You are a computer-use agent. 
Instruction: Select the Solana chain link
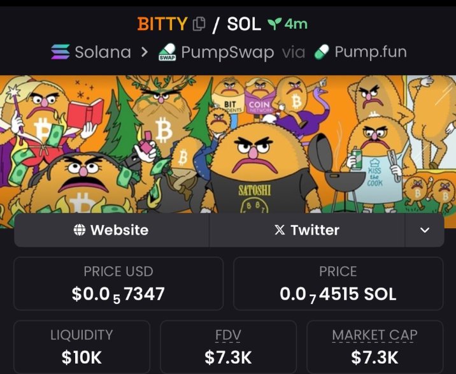91,52
